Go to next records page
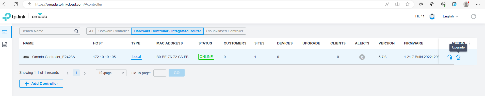 85,73
